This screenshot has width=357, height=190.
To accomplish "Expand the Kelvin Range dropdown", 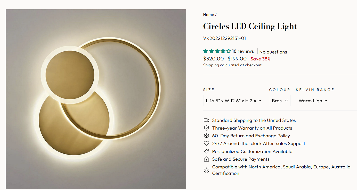I will point(313,101).
